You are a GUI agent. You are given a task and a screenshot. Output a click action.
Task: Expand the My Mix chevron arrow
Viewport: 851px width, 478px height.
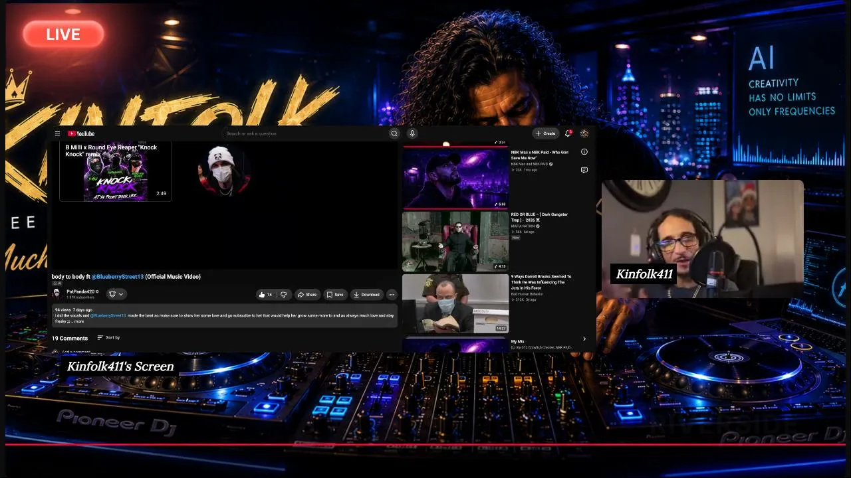click(x=584, y=339)
